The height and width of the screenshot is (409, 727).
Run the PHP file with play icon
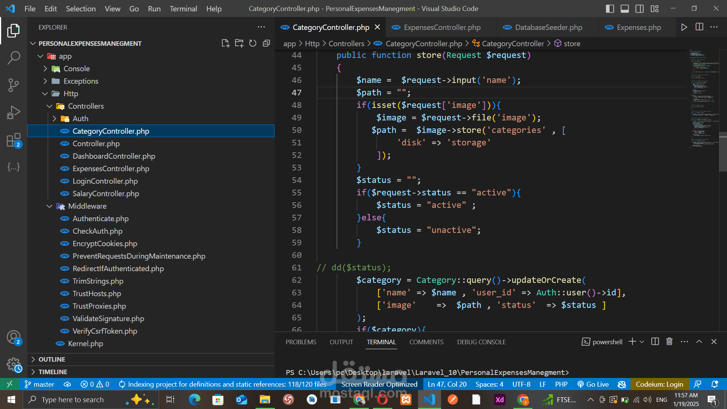[684, 27]
